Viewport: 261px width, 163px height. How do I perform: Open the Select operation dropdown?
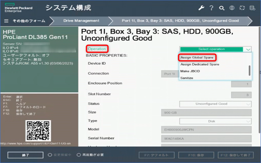[x=215, y=49]
